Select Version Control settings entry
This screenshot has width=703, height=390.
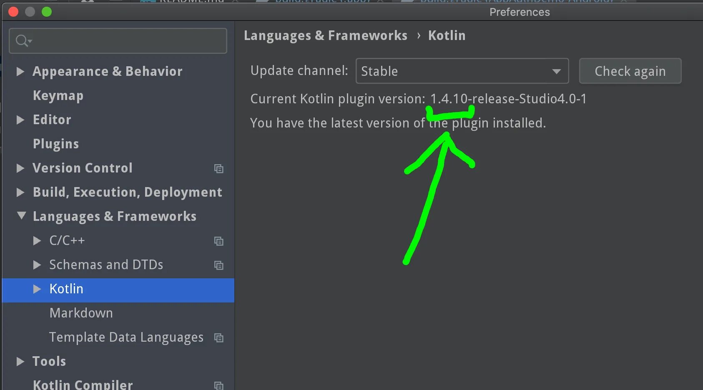tap(83, 168)
